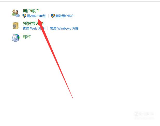The width and height of the screenshot is (160, 126).
Task: Start deleting a user account
Action: click(x=65, y=16)
